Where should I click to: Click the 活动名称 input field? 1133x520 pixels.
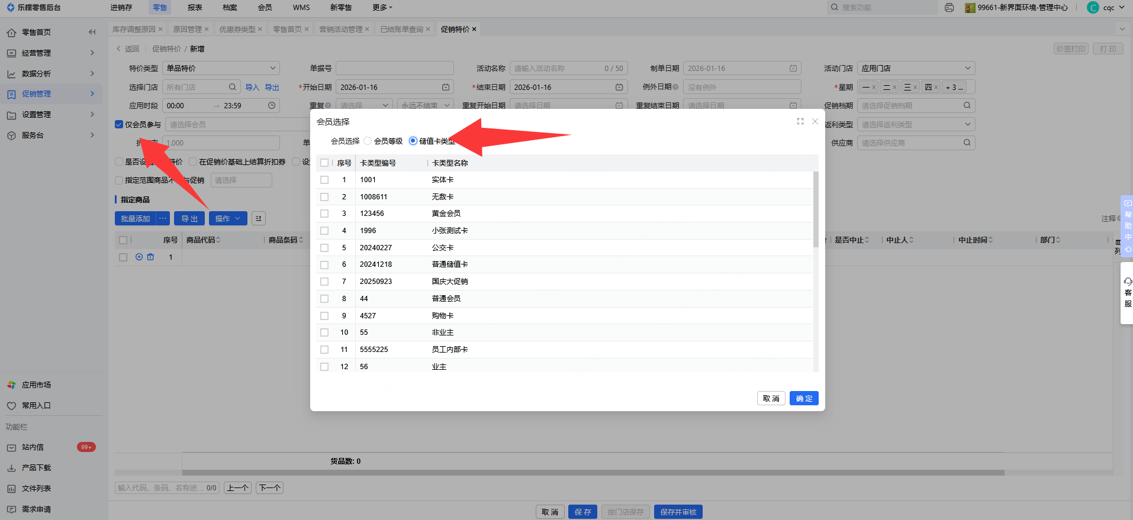point(568,68)
